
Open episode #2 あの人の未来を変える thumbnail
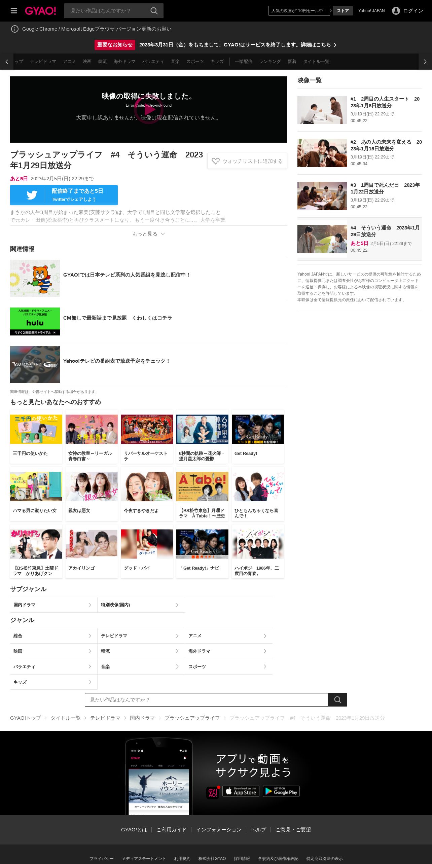point(322,153)
